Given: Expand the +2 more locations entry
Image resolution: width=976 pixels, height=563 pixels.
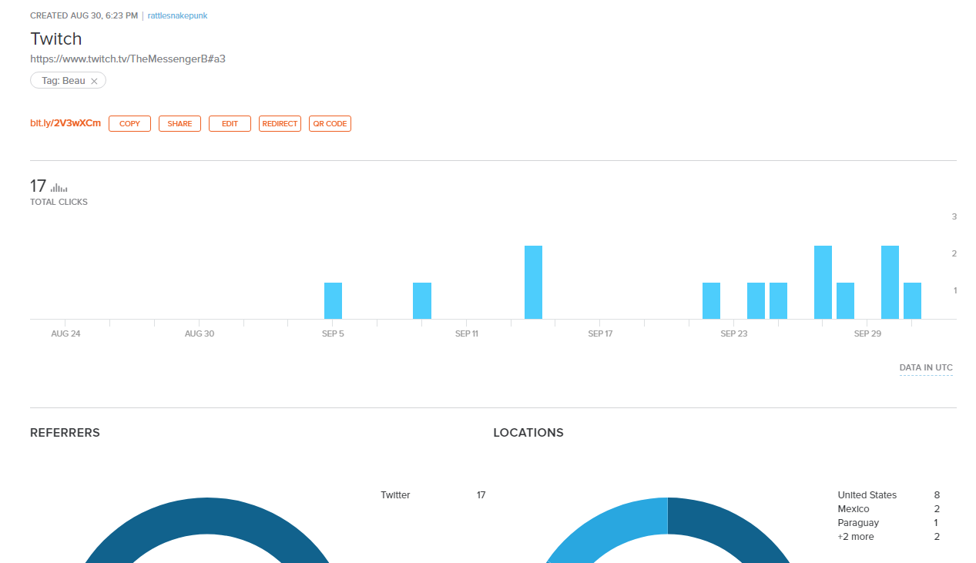Looking at the screenshot, I should point(856,537).
